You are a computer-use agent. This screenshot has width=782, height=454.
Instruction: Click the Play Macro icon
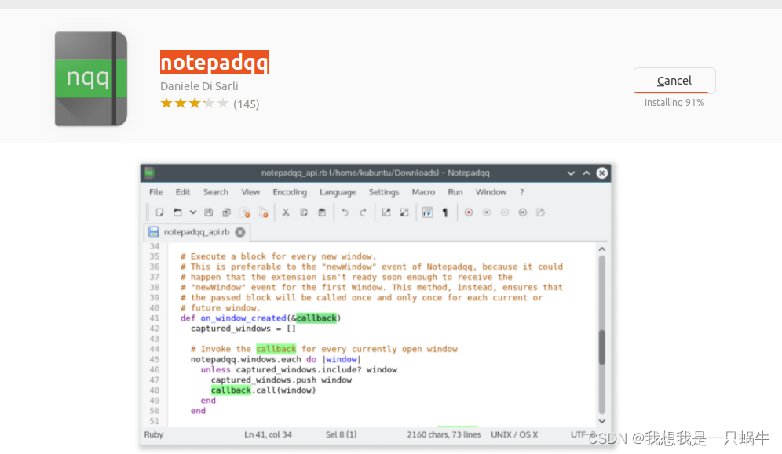point(505,212)
